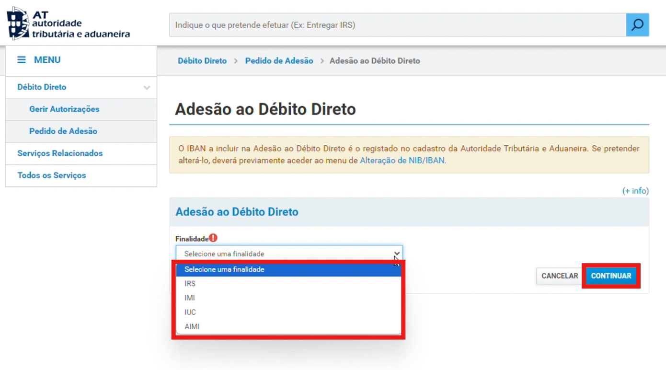Open the (+ info) link

pyautogui.click(x=635, y=191)
